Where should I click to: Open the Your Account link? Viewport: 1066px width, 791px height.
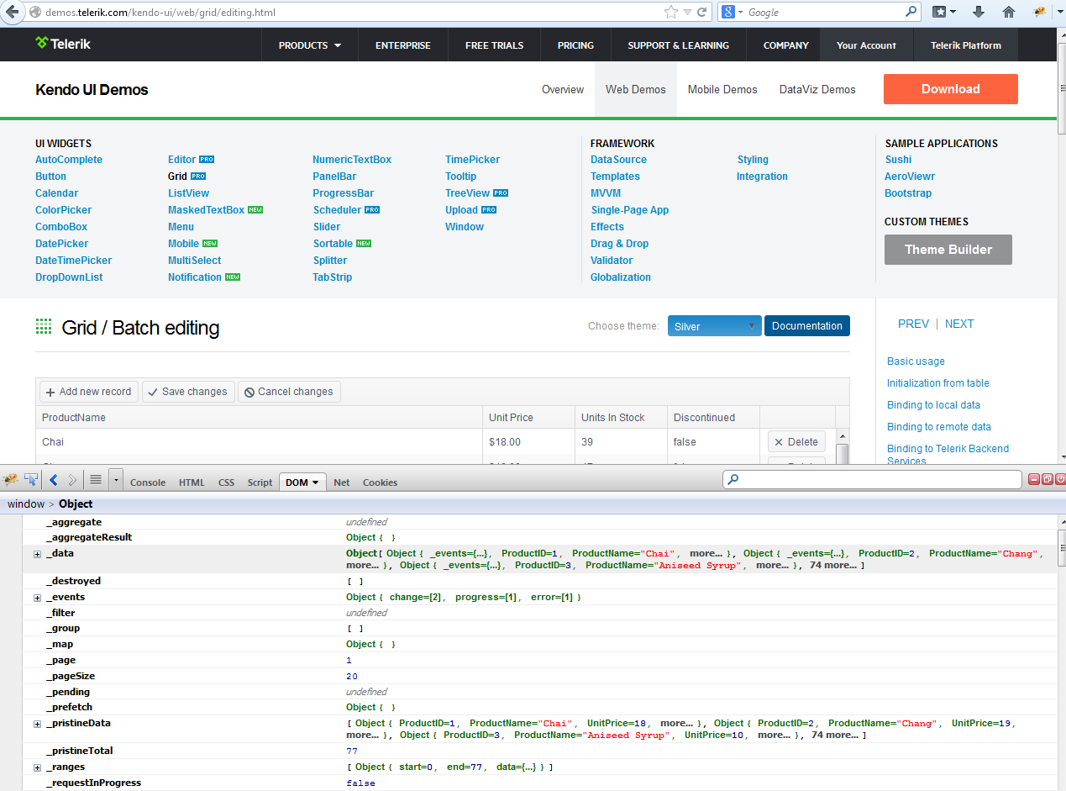pos(866,45)
